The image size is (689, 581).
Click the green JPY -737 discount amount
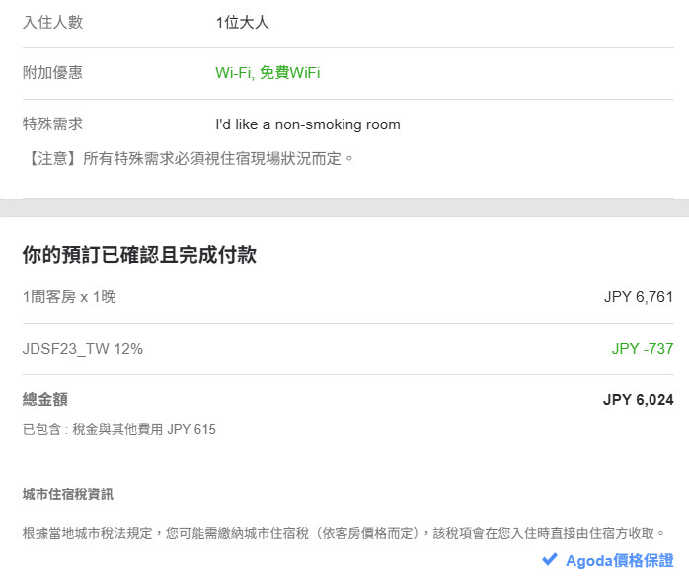[643, 349]
